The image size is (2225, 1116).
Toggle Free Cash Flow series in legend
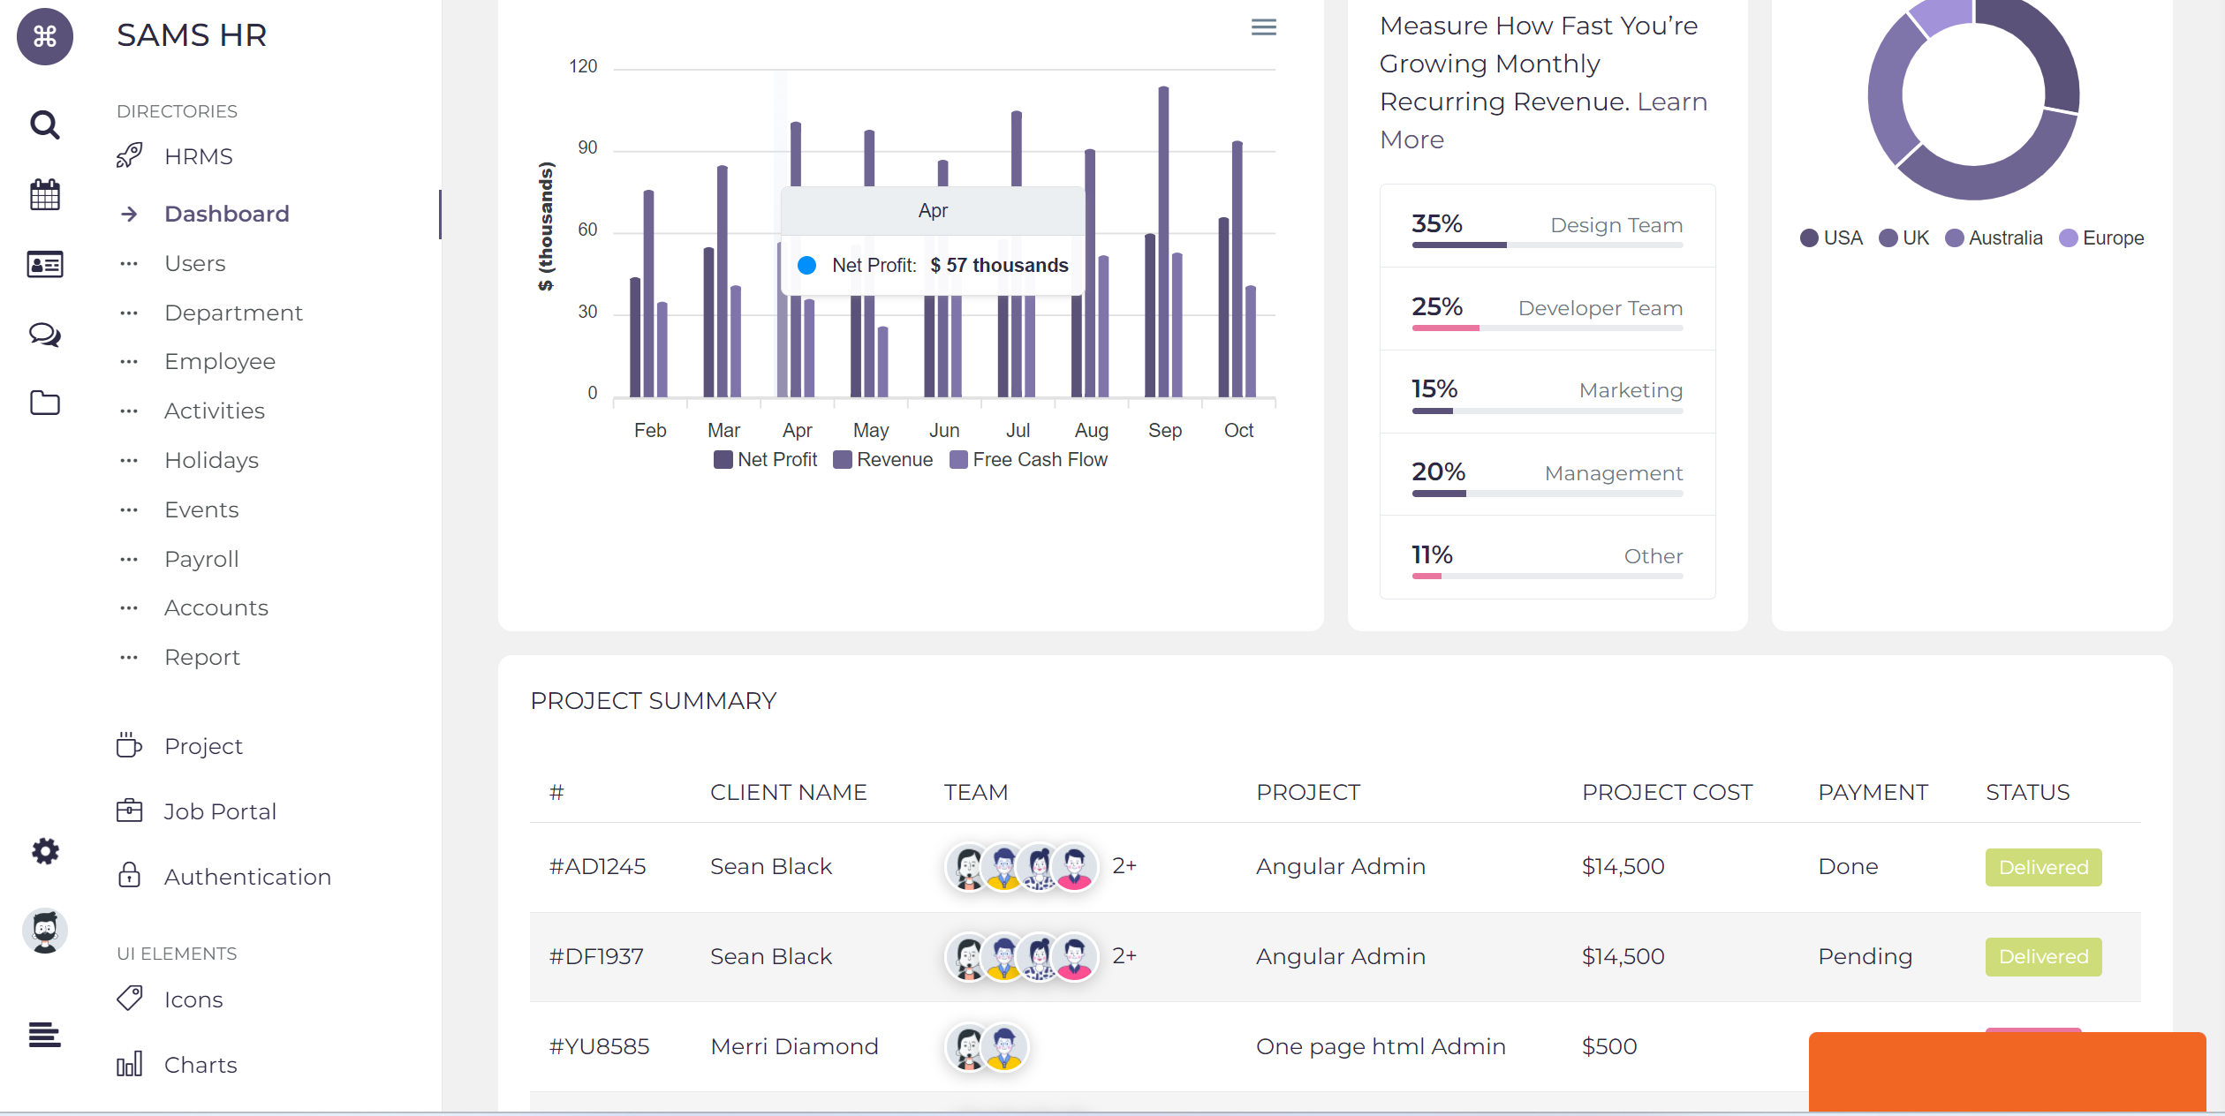pyautogui.click(x=1028, y=459)
